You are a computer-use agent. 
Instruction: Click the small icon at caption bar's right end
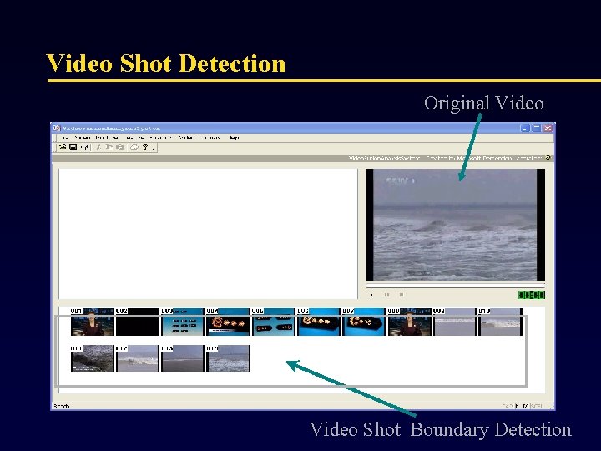pyautogui.click(x=548, y=158)
